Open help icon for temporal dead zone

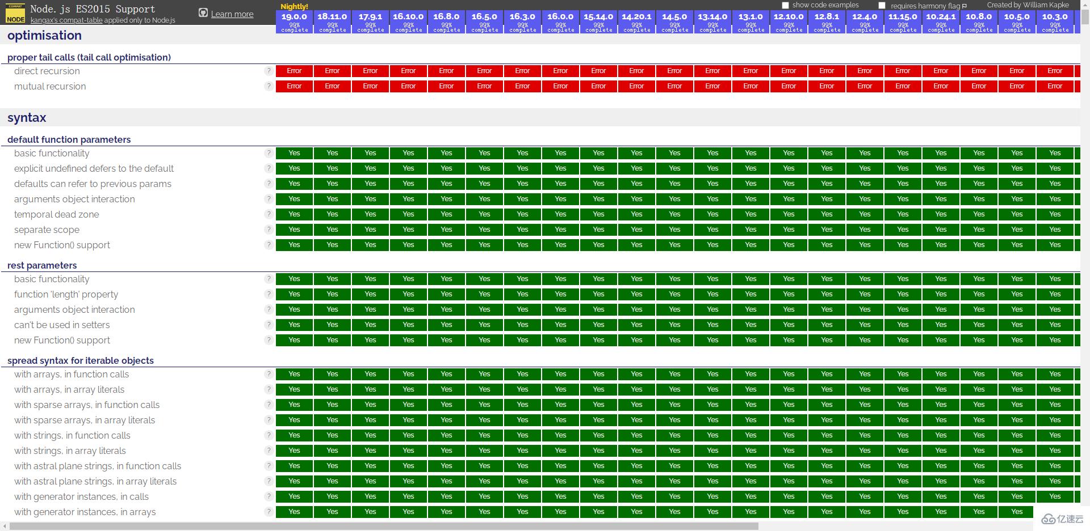click(x=269, y=214)
